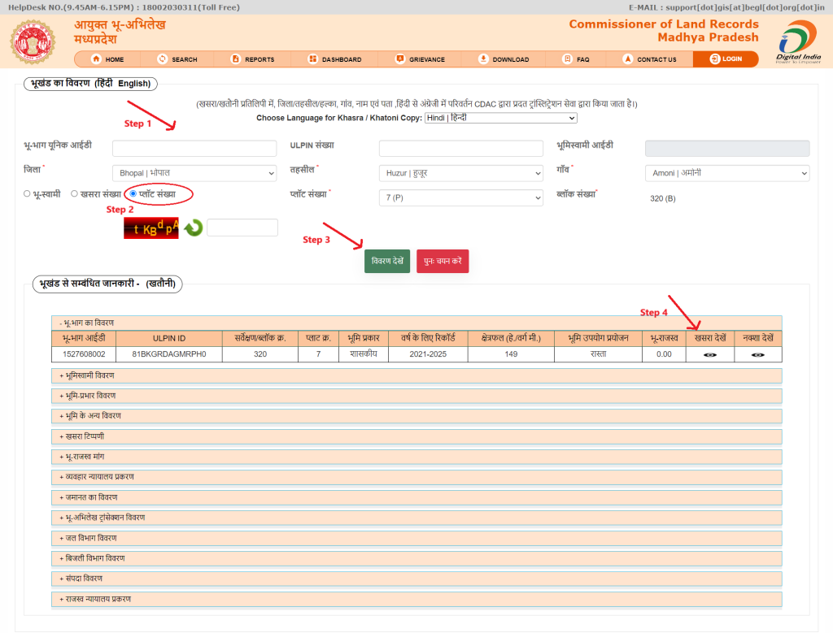Click the login icon in navigation bar

point(714,59)
